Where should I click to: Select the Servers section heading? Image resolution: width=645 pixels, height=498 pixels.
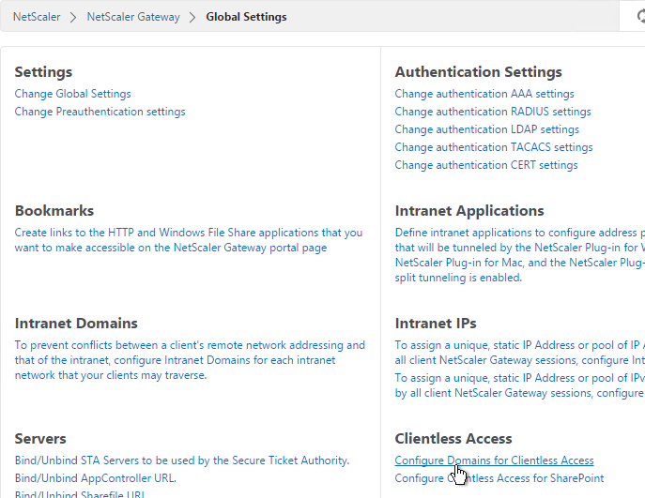pos(40,439)
